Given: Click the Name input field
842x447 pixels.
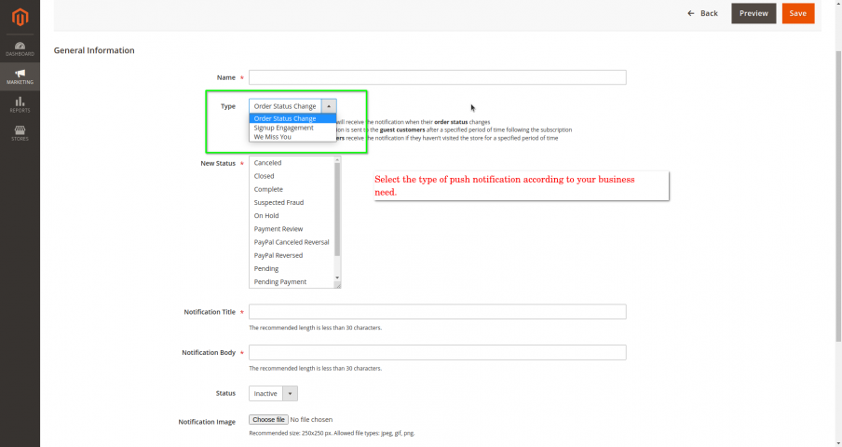Looking at the screenshot, I should click(x=437, y=77).
